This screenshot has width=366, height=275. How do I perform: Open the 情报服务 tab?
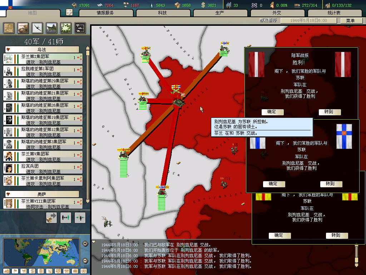click(x=105, y=13)
